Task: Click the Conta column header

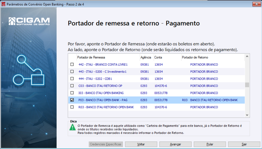Action: point(167,57)
